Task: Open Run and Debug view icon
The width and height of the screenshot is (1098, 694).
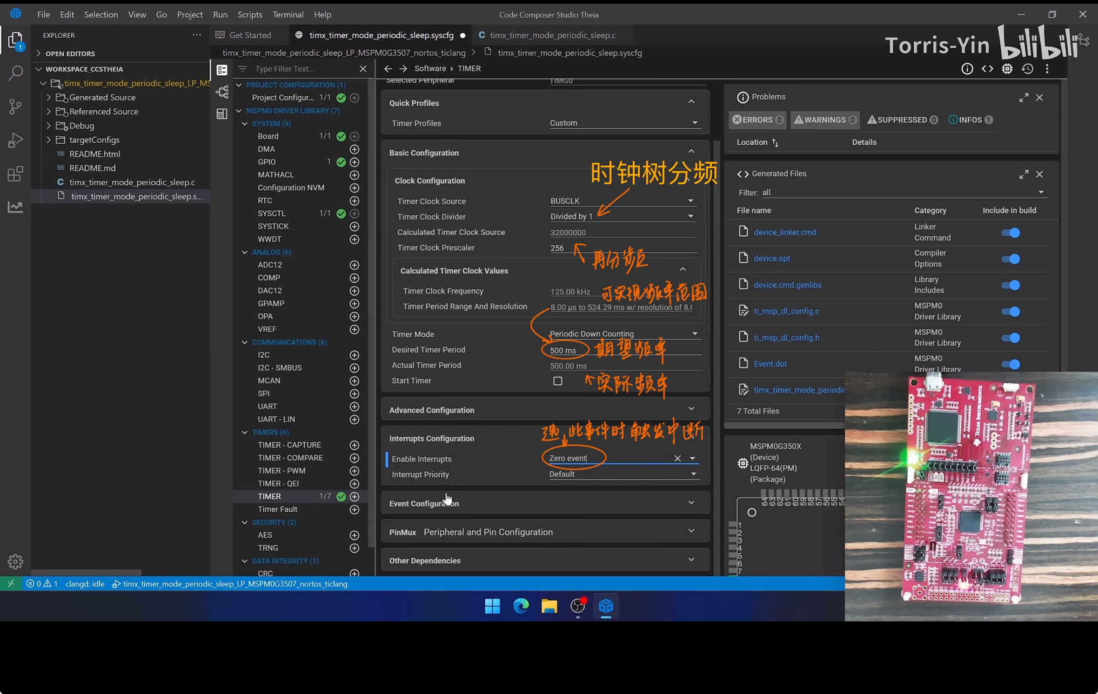Action: (x=15, y=140)
